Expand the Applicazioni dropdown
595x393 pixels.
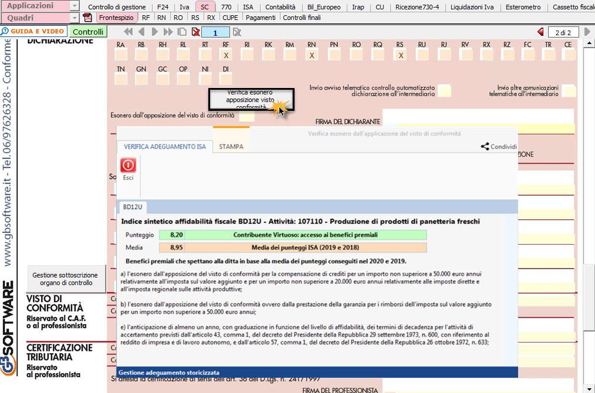click(74, 6)
